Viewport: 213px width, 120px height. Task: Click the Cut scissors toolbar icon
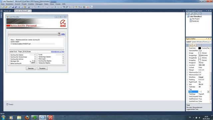pyautogui.click(x=19, y=7)
